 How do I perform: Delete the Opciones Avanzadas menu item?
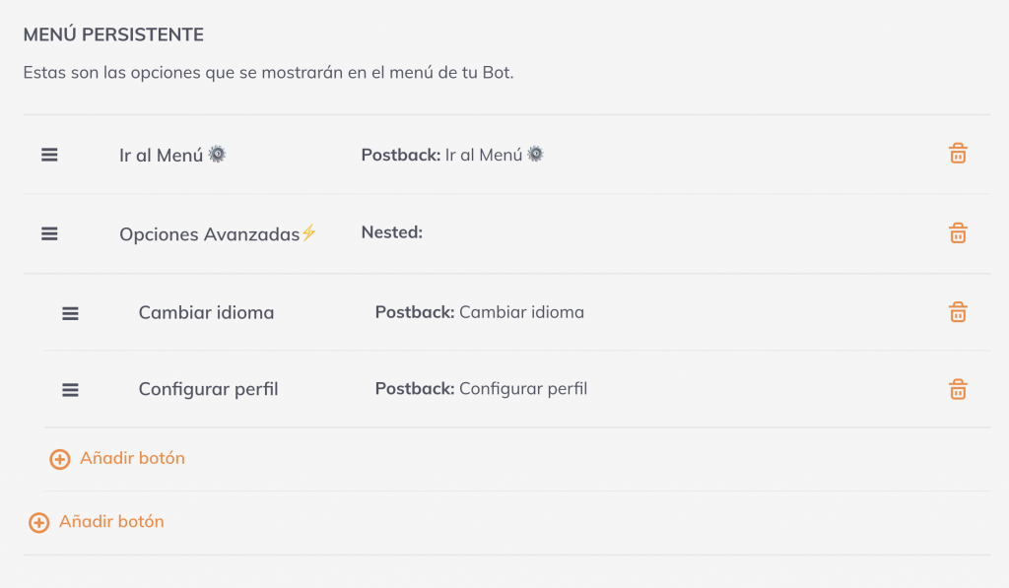tap(957, 233)
